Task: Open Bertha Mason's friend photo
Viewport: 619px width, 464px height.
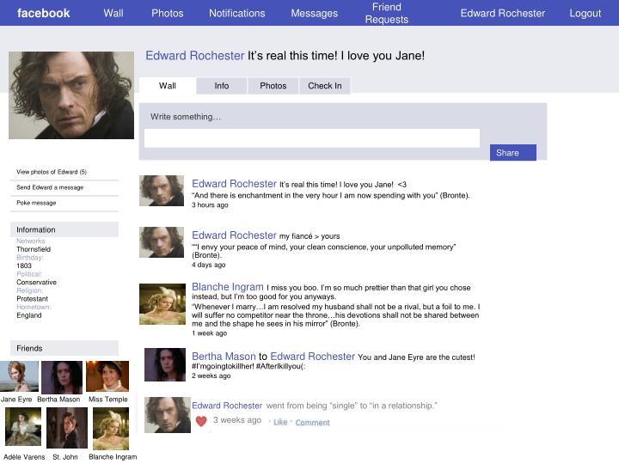Action: [x=62, y=377]
